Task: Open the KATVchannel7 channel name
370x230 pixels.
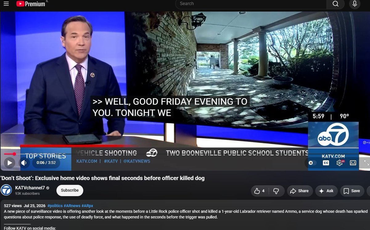Action: pyautogui.click(x=30, y=187)
